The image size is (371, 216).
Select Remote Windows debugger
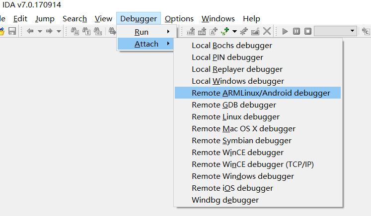click(x=258, y=176)
